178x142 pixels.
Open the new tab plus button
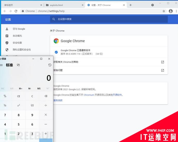pyautogui.click(x=131, y=5)
